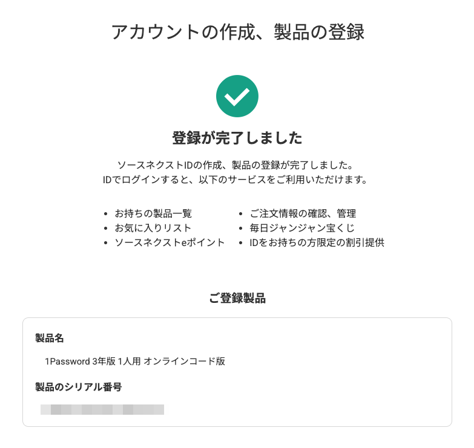This screenshot has width=474, height=448.
Task: Click the bullet beside ご注文情報の確認、管理
Action: [241, 214]
